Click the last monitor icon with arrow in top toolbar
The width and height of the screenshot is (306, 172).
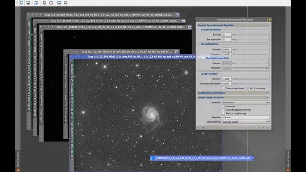(x=66, y=3)
